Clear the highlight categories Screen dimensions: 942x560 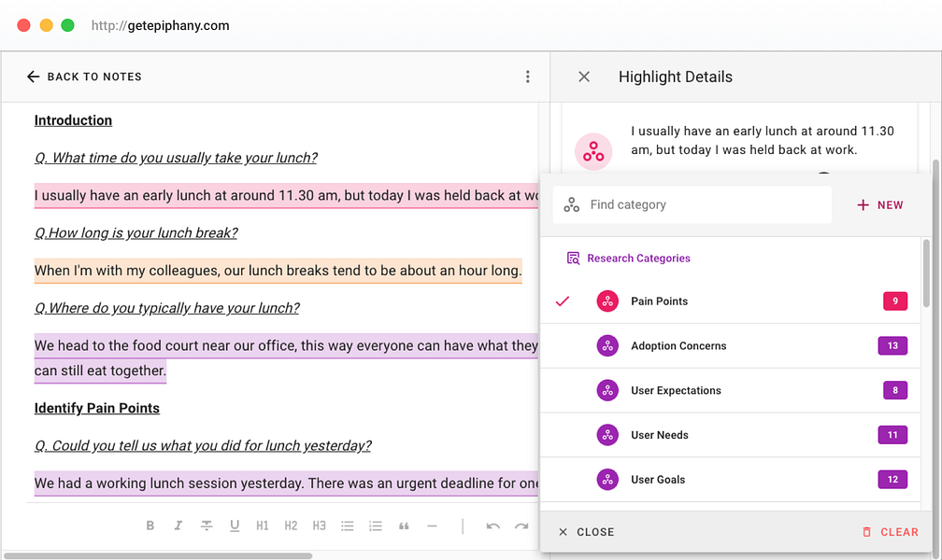tap(891, 532)
